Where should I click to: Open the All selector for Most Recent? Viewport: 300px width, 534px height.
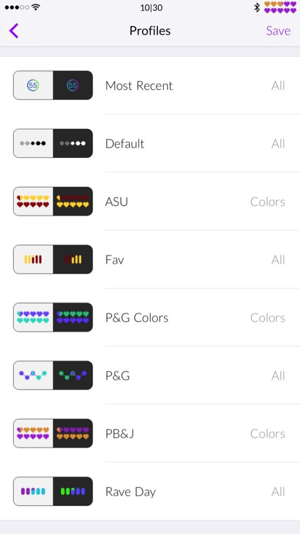click(278, 85)
